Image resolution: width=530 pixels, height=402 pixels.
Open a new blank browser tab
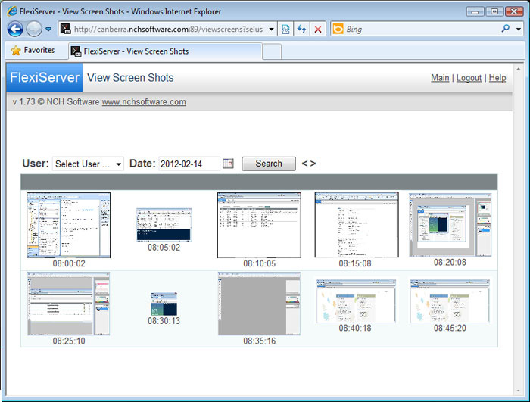(x=272, y=51)
